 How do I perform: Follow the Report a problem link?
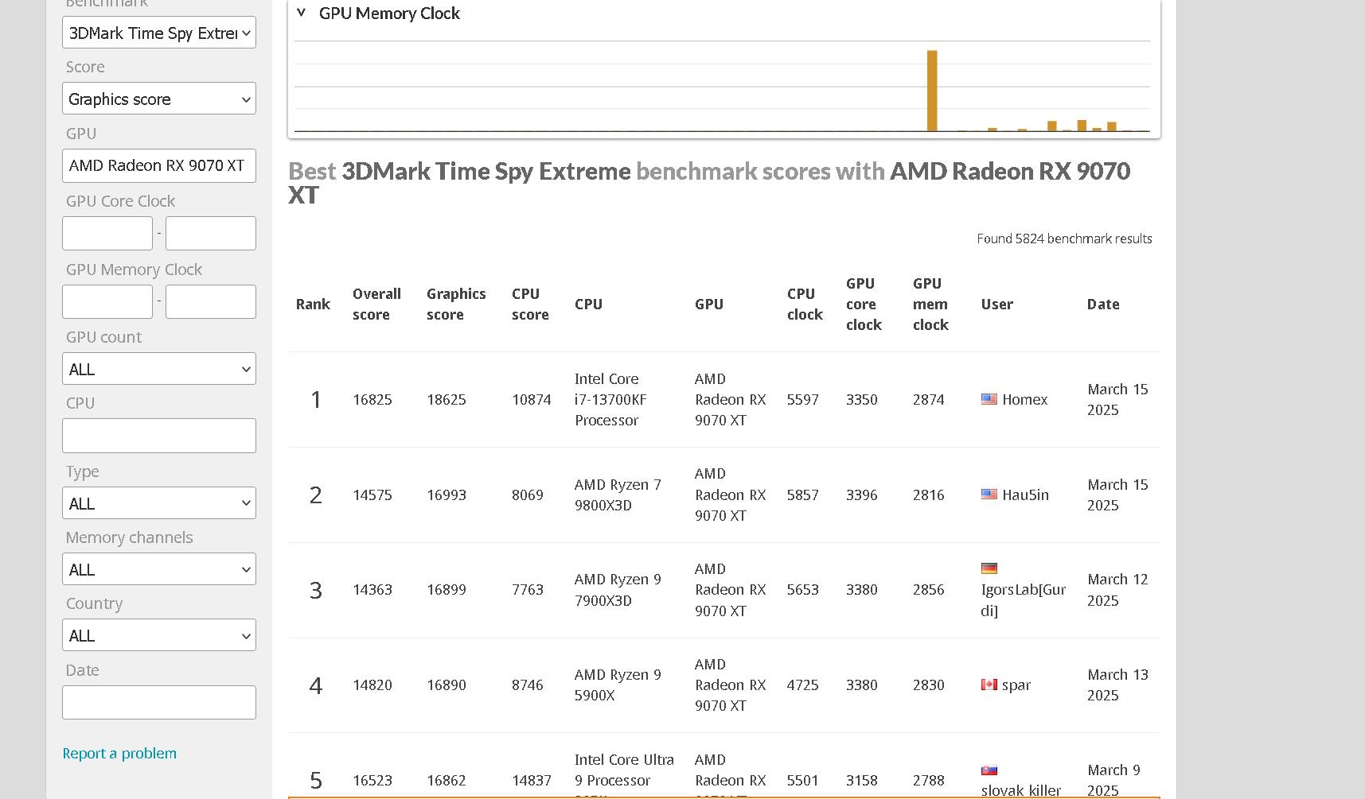(119, 754)
